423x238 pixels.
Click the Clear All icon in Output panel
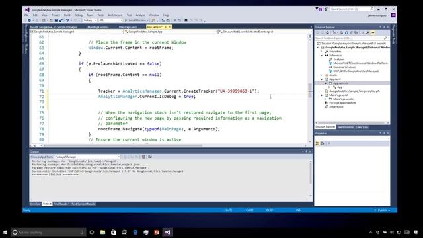pyautogui.click(x=143, y=157)
